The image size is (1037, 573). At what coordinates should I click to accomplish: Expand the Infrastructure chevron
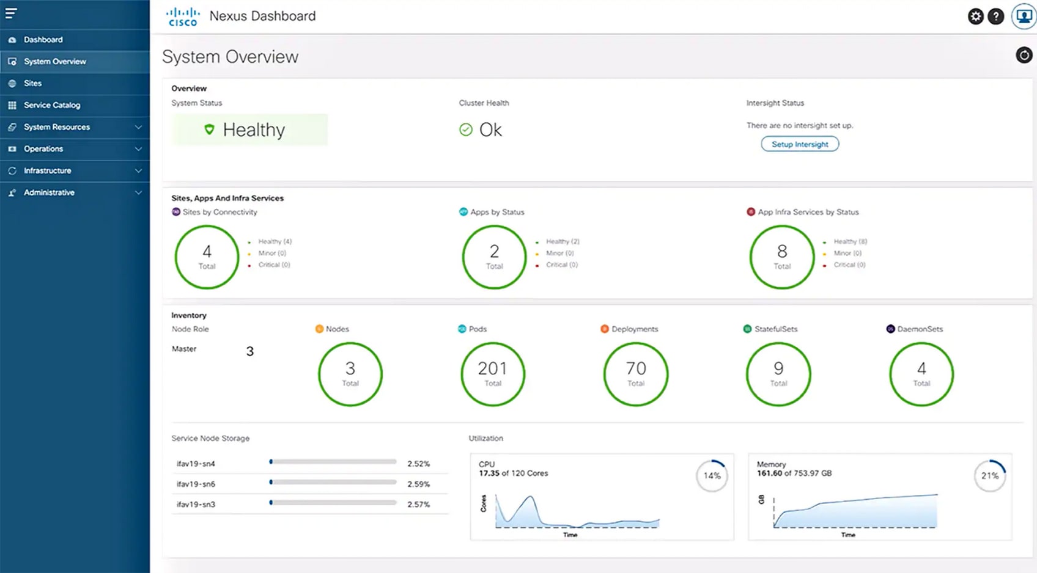[138, 171]
